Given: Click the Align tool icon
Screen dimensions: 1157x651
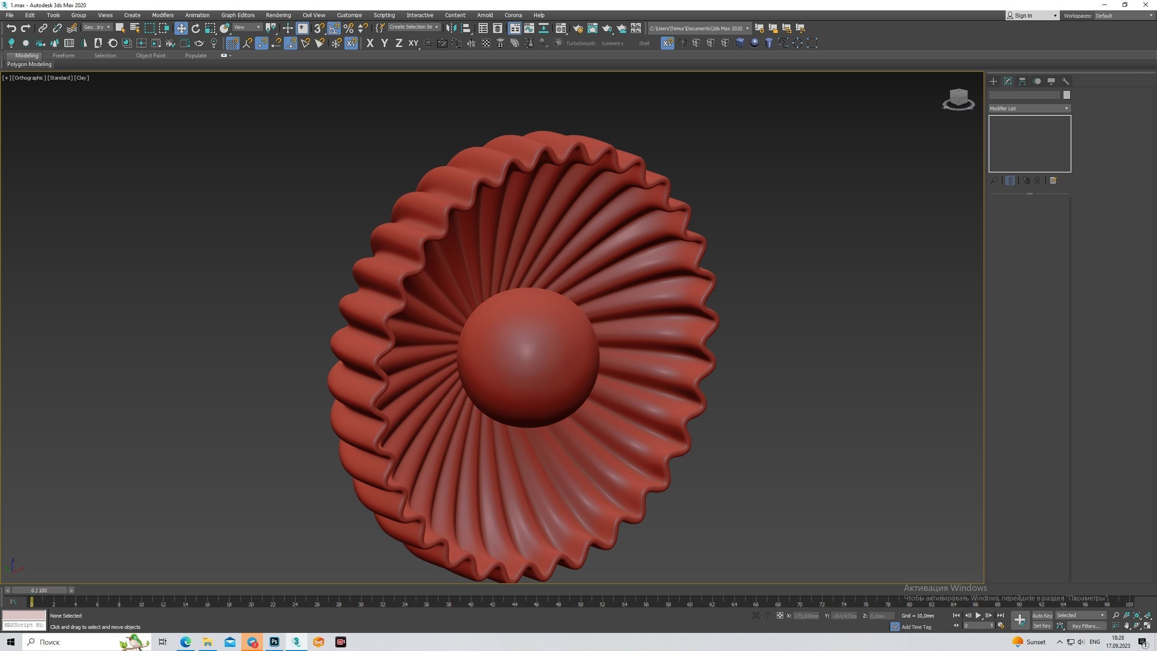Looking at the screenshot, I should [466, 28].
